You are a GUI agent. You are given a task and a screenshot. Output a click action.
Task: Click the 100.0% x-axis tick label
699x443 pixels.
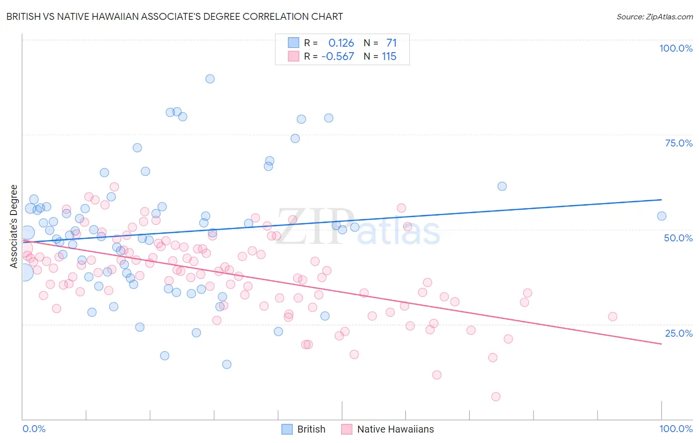[676, 429]
